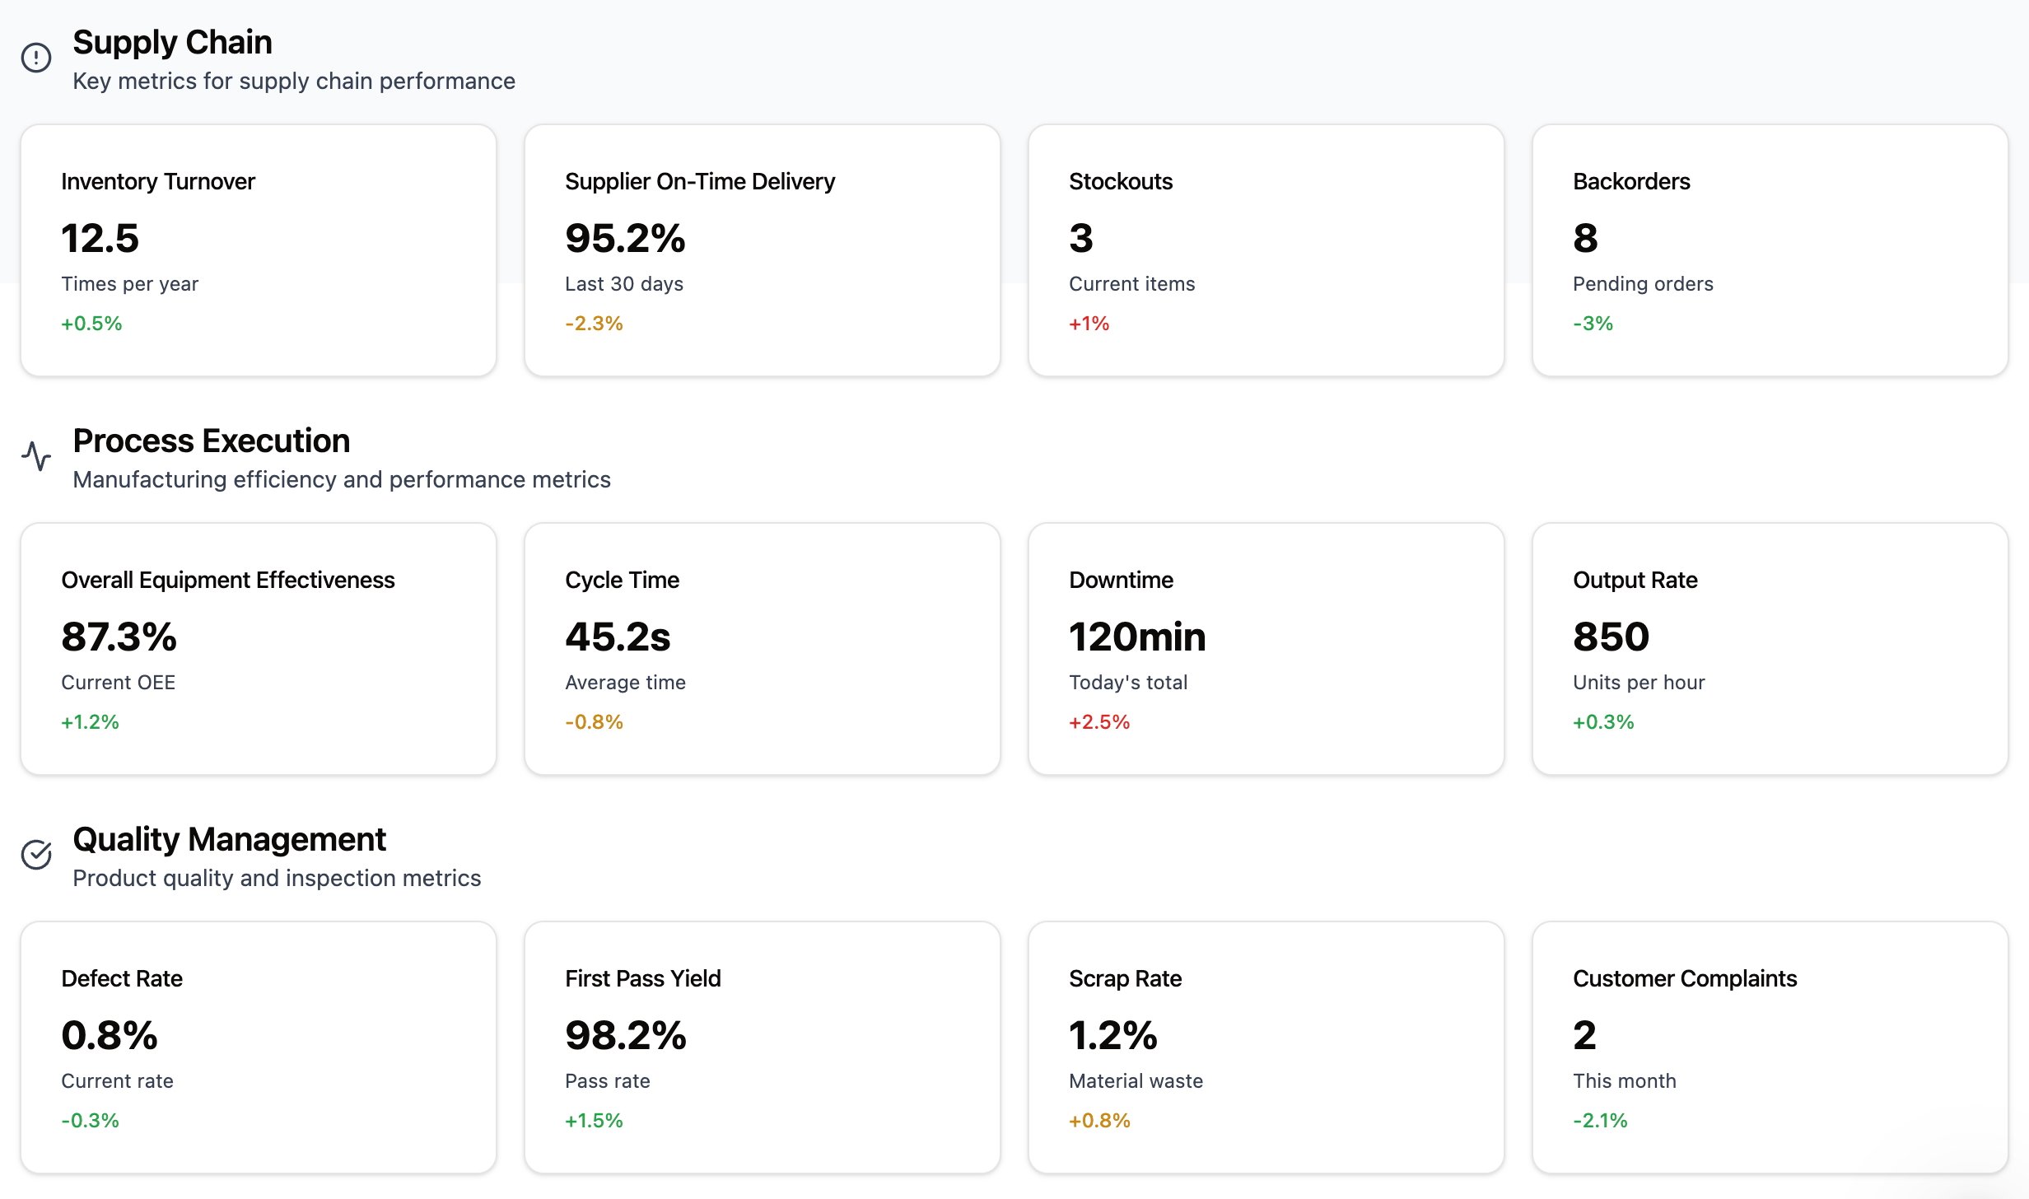The height and width of the screenshot is (1199, 2029).
Task: Click the Process Execution section heading
Action: pyautogui.click(x=211, y=441)
